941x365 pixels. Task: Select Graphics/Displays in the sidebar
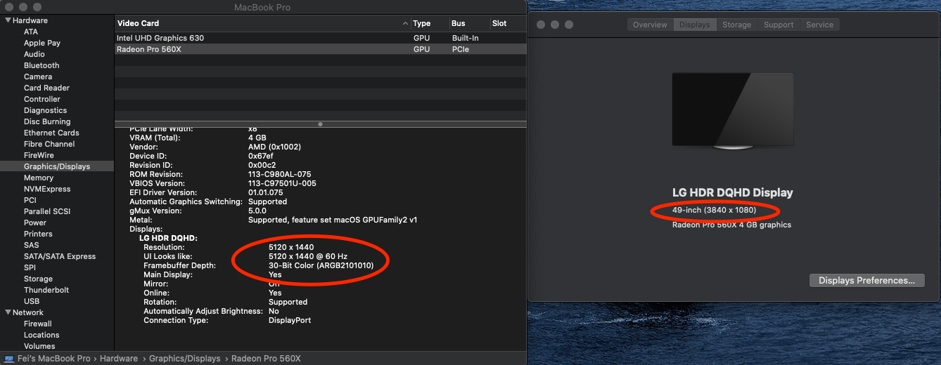pos(57,166)
